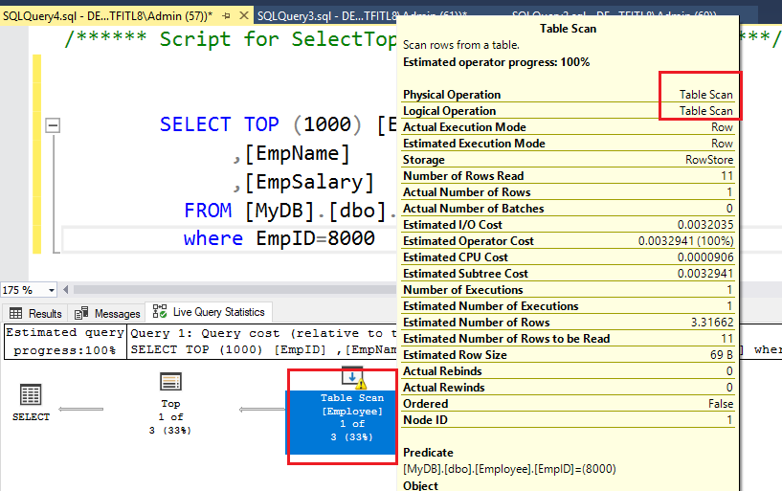The height and width of the screenshot is (491, 782).
Task: Open the Results tab
Action: pos(34,314)
